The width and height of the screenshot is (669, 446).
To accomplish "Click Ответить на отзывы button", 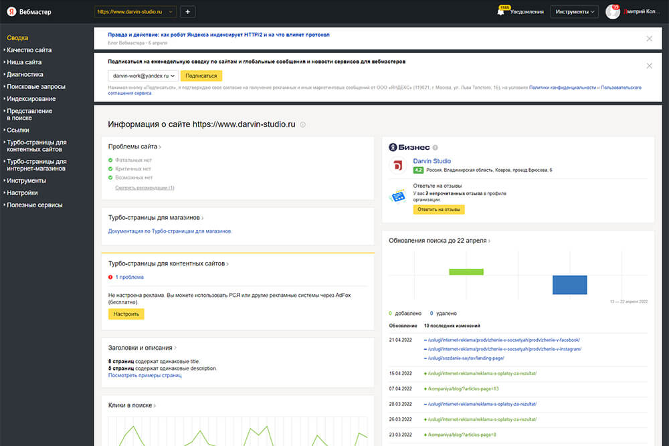I will click(439, 209).
